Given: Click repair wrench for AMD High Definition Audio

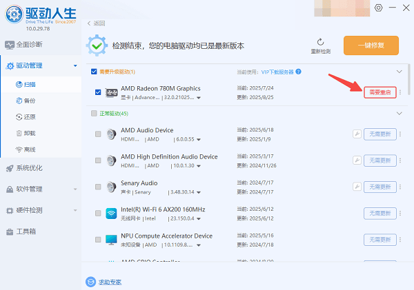Looking at the screenshot, I should coord(357,160).
